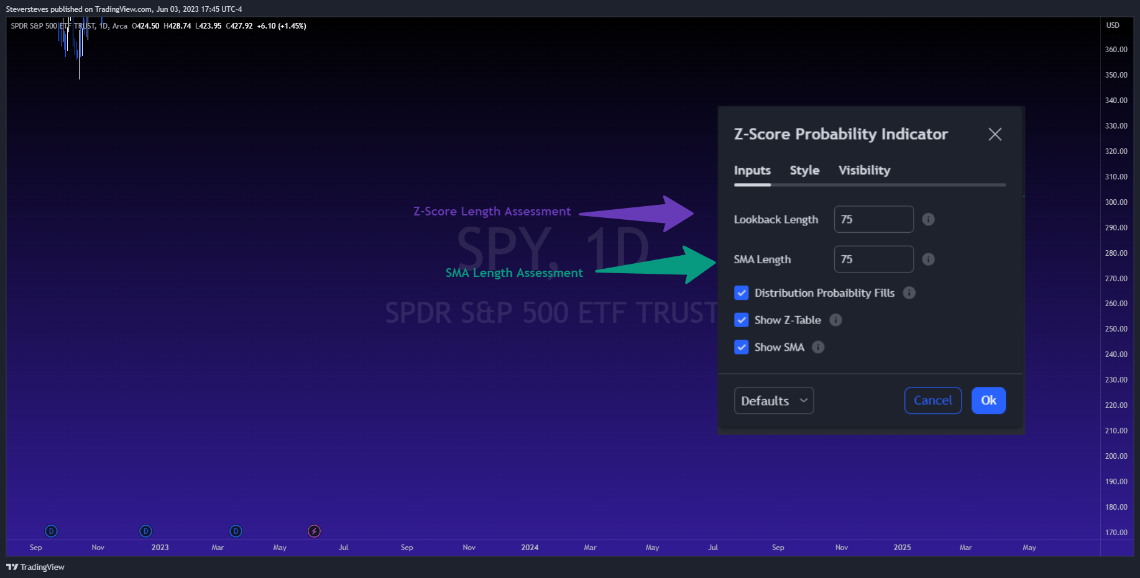The width and height of the screenshot is (1140, 578).
Task: Click info icon beside Show SMA
Action: coord(818,347)
